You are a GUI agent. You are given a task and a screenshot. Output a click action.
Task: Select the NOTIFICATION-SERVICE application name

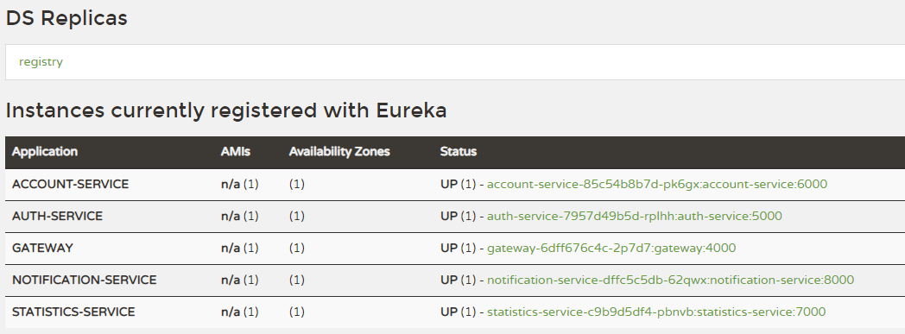(x=85, y=280)
